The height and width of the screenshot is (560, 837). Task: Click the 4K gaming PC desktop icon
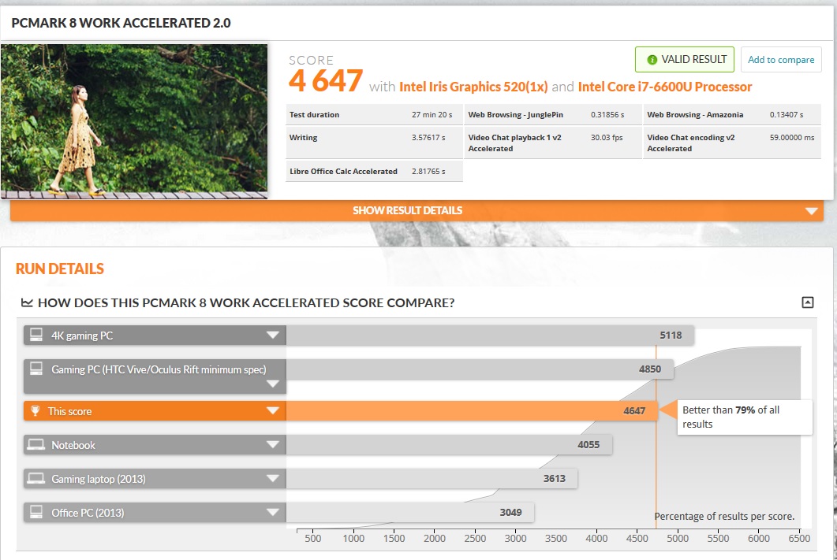[x=35, y=335]
